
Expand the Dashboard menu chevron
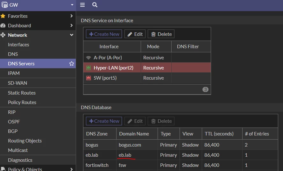point(72,25)
